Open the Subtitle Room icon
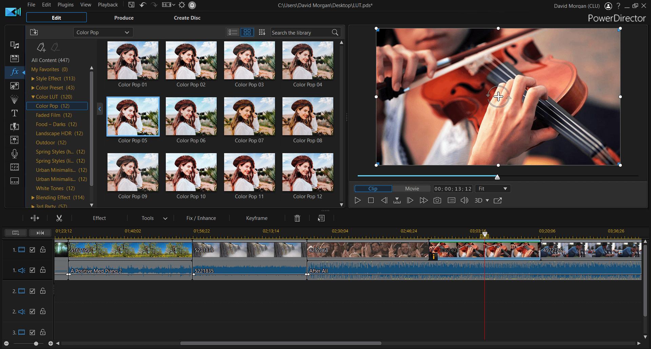 point(15,181)
